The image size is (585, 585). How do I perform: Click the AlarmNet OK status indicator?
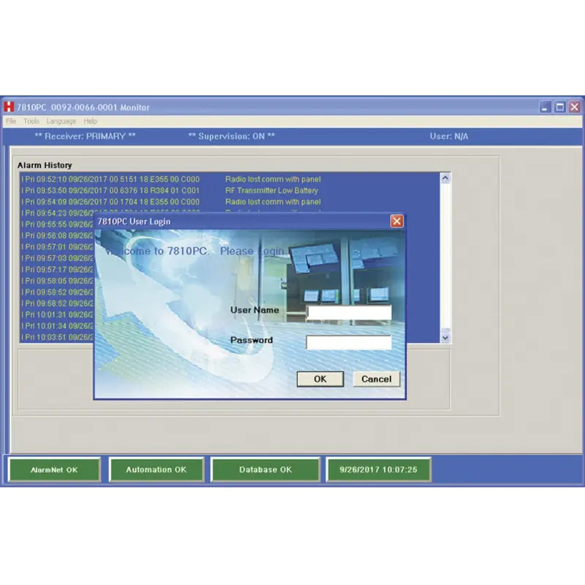pyautogui.click(x=53, y=469)
